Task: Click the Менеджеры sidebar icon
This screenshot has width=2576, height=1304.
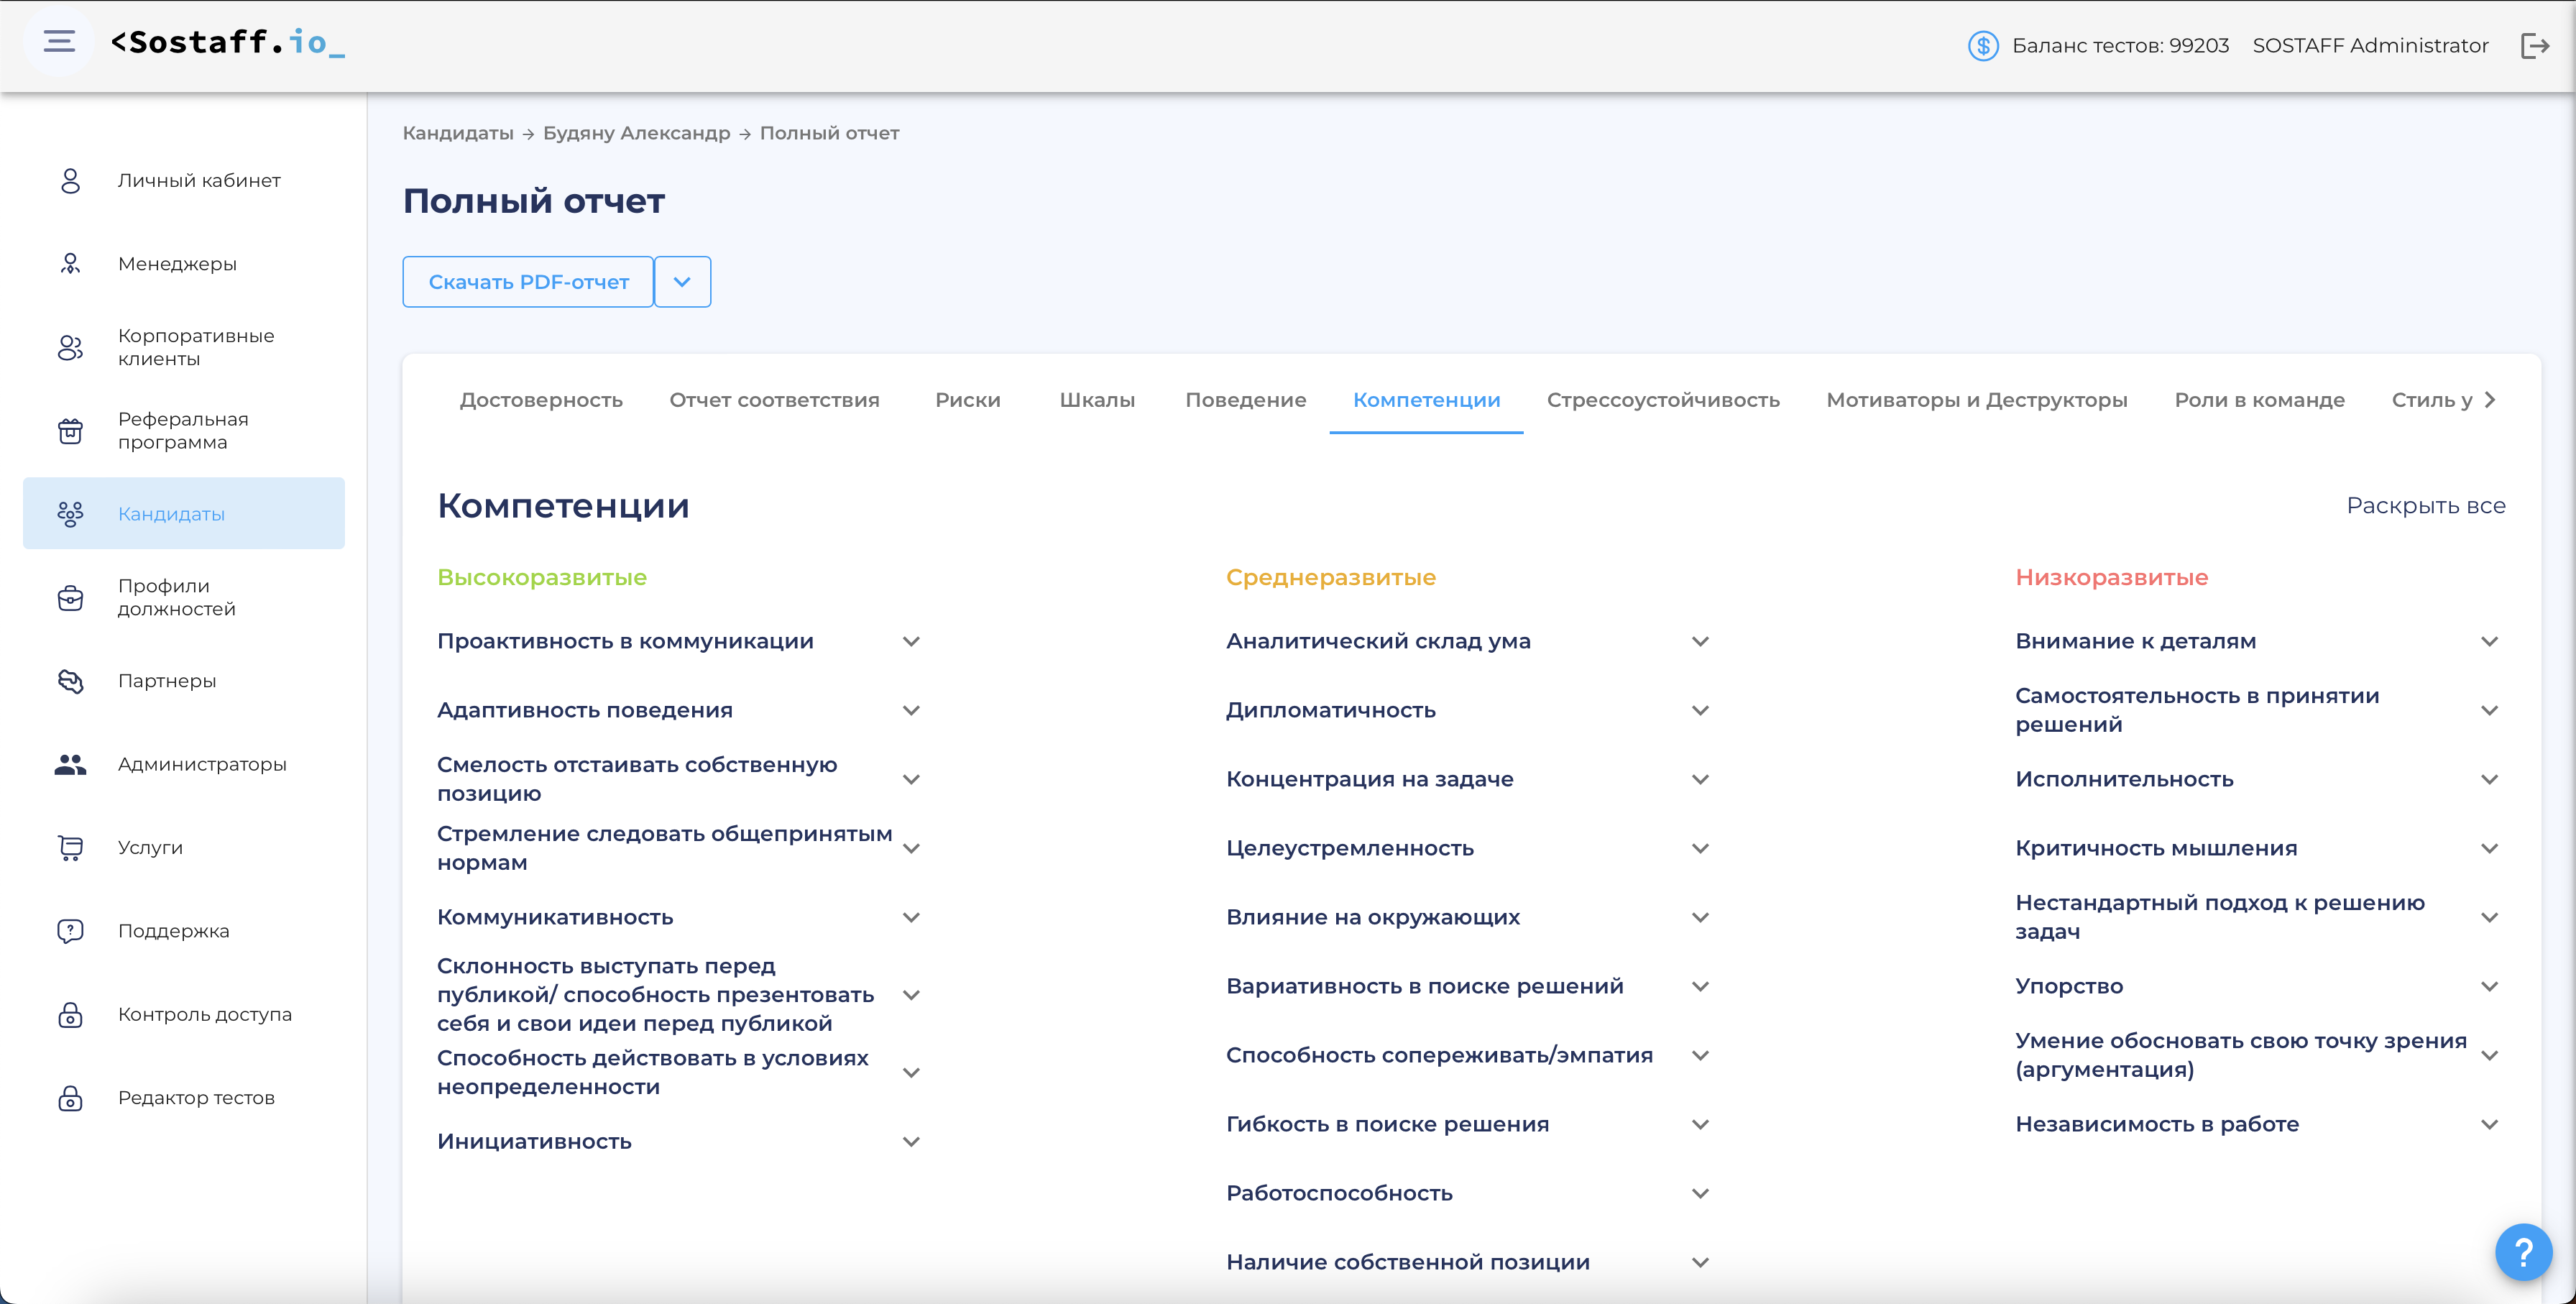Action: click(70, 264)
